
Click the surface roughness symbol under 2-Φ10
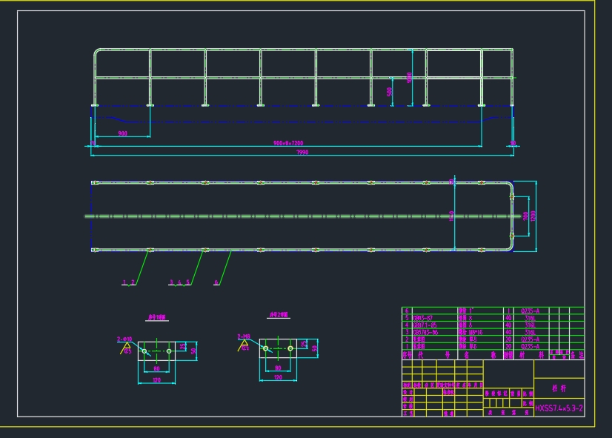tap(126, 348)
